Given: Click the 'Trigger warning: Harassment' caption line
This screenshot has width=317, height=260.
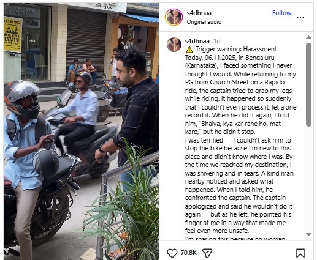Looking at the screenshot, I should [x=236, y=49].
